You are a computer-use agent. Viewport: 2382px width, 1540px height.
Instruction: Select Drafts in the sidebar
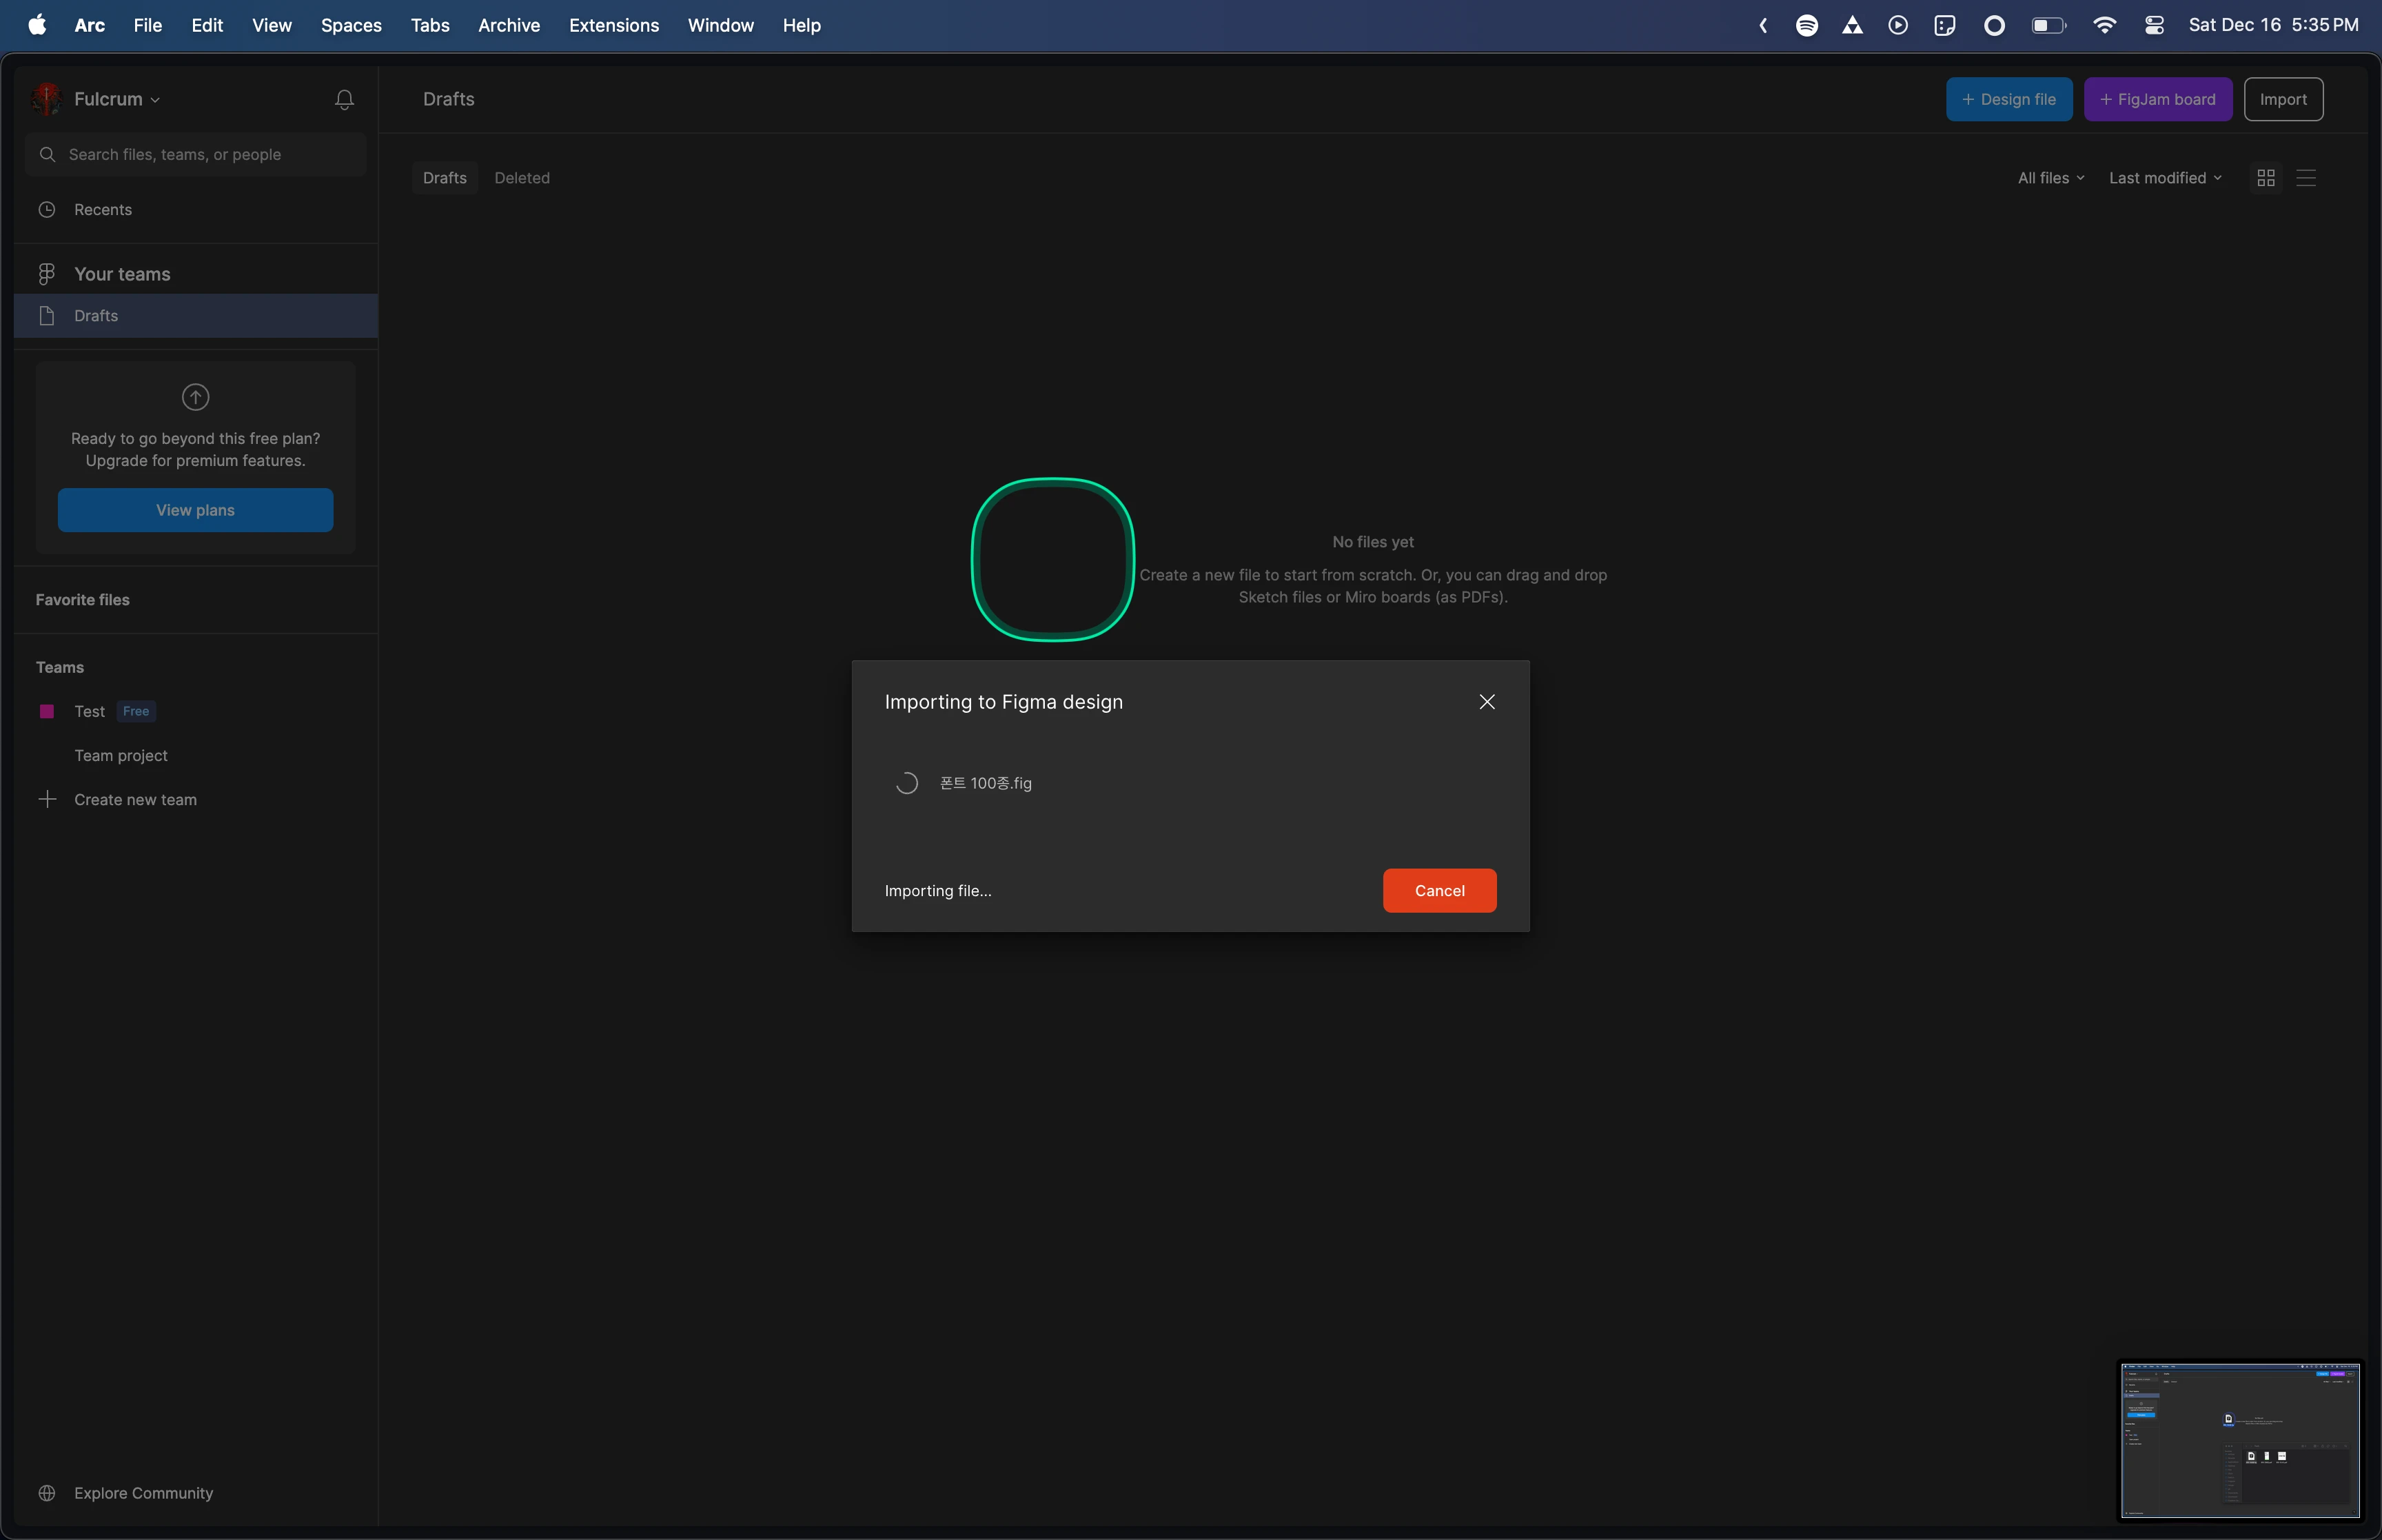(x=196, y=316)
